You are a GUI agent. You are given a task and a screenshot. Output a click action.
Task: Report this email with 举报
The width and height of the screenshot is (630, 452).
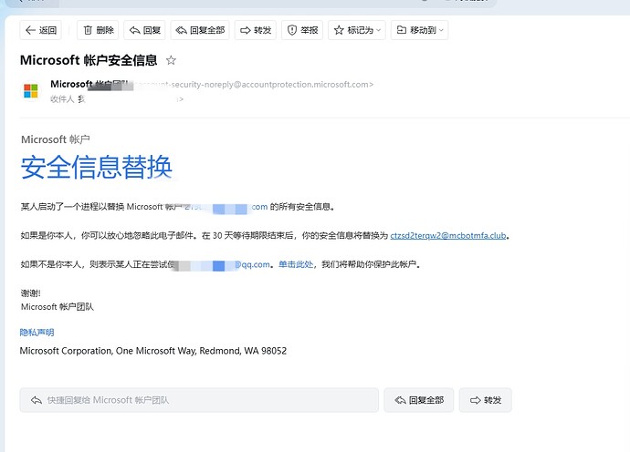302,30
